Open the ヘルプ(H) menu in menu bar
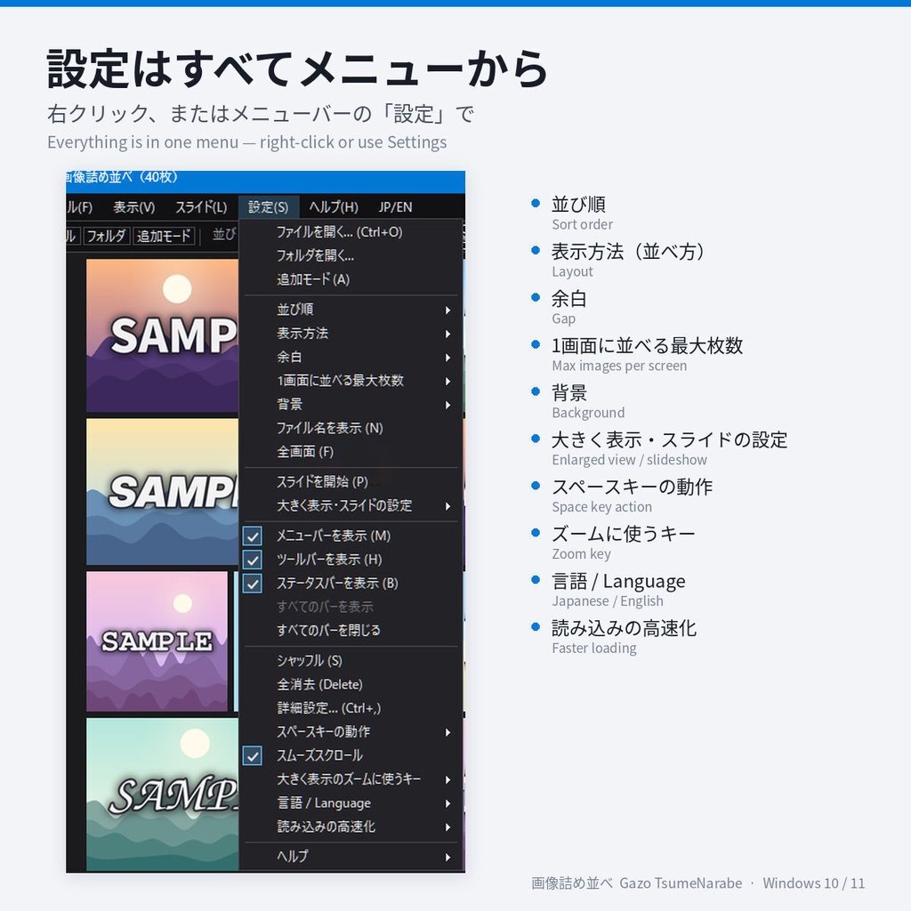Screen dimensions: 911x911 pyautogui.click(x=334, y=206)
